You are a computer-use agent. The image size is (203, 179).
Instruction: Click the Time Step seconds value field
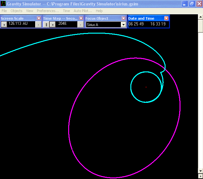coord(66,24)
